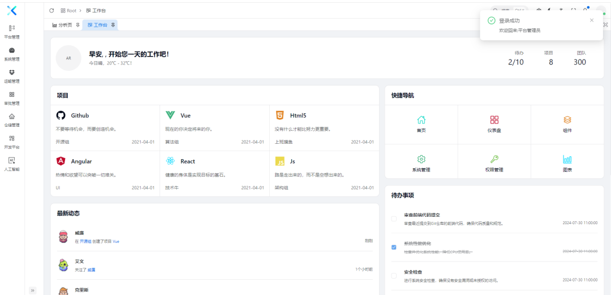Switch to the 分析页 tab
Viewport: 611px width, 295px height.
click(62, 25)
